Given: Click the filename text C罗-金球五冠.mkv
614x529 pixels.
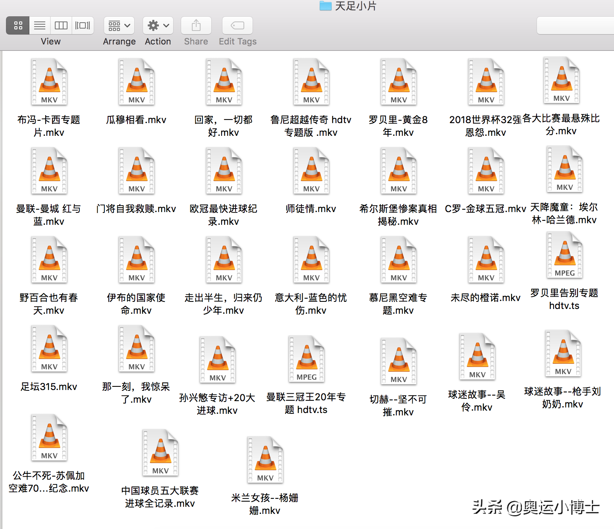Looking at the screenshot, I should tap(486, 209).
